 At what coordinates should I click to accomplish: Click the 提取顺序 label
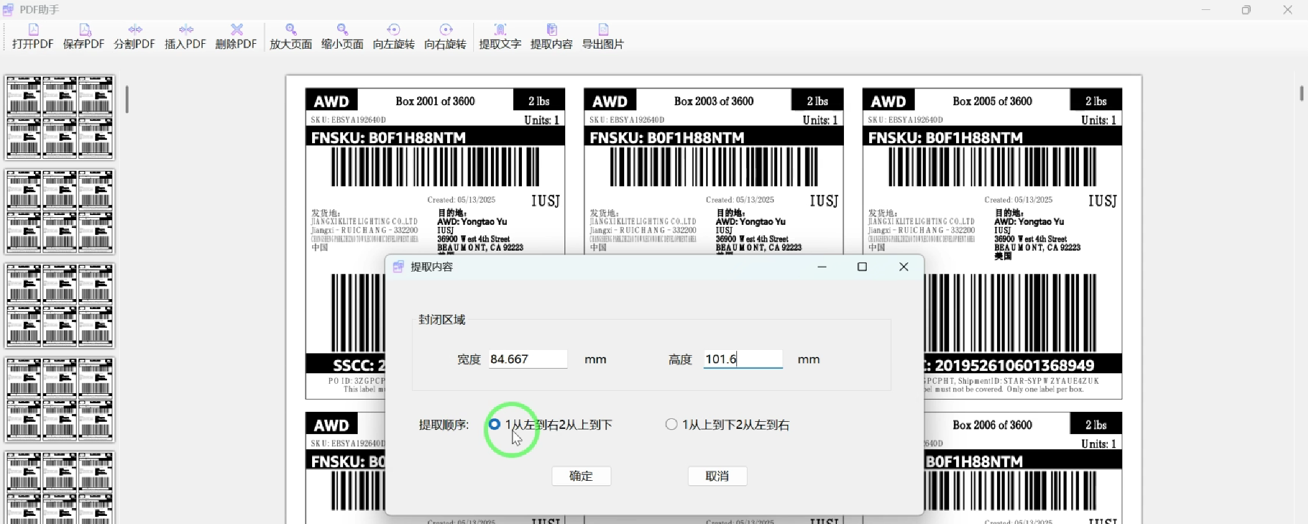444,425
